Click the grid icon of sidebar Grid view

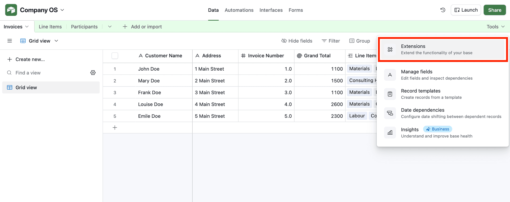pyautogui.click(x=10, y=88)
